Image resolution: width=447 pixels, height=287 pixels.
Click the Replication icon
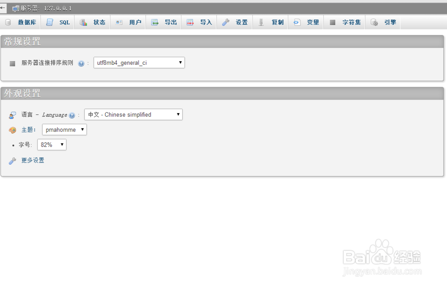click(x=261, y=22)
